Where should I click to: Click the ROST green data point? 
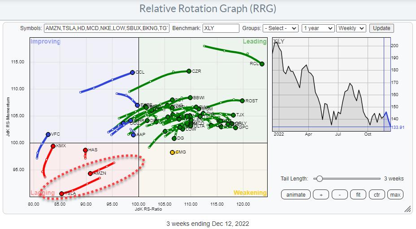[x=242, y=101]
